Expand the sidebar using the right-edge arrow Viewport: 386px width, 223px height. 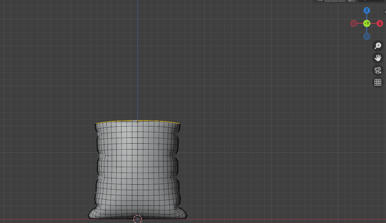pos(385,12)
